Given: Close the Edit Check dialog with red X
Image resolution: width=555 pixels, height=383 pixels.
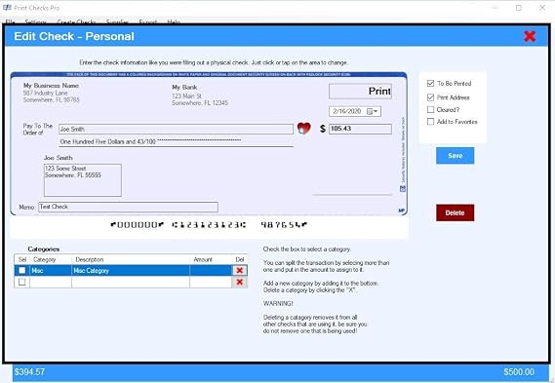Looking at the screenshot, I should (x=530, y=36).
